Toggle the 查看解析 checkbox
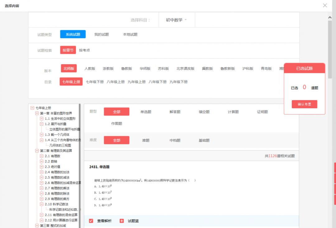The image size is (336, 228). (x=91, y=221)
